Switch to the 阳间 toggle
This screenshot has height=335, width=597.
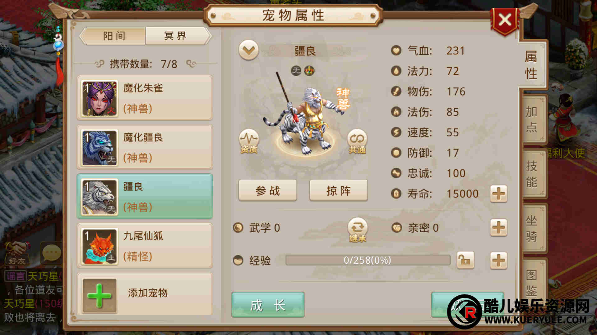coord(114,36)
